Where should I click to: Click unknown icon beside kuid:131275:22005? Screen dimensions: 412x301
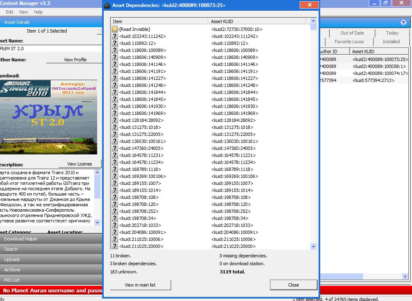[x=114, y=134]
